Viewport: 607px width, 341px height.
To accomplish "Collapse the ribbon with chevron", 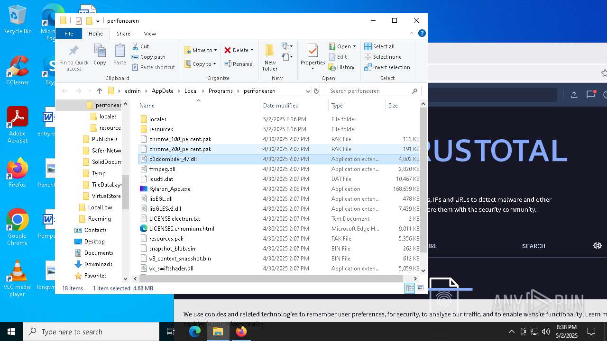I will 412,33.
